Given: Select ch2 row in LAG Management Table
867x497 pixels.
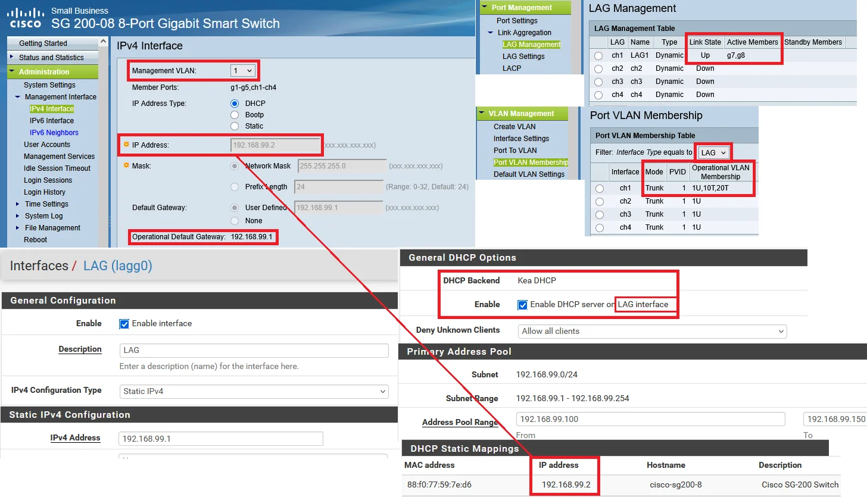Looking at the screenshot, I should click(x=599, y=68).
